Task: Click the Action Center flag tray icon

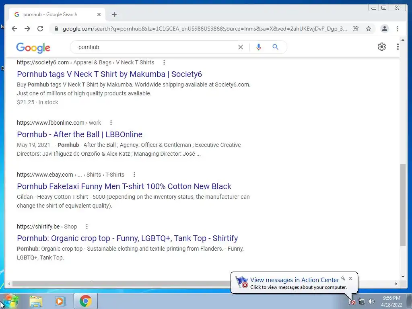Action: tap(352, 301)
